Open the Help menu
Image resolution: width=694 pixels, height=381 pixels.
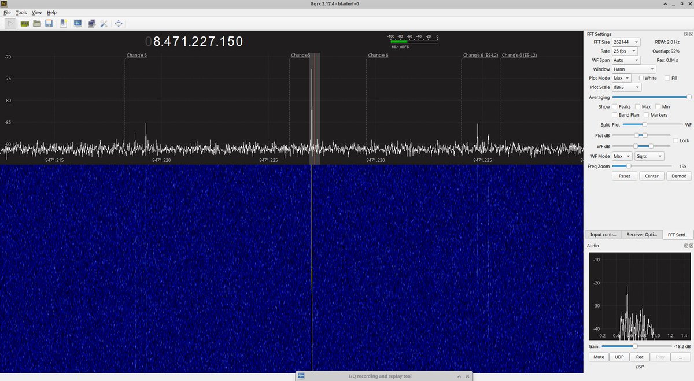click(52, 12)
